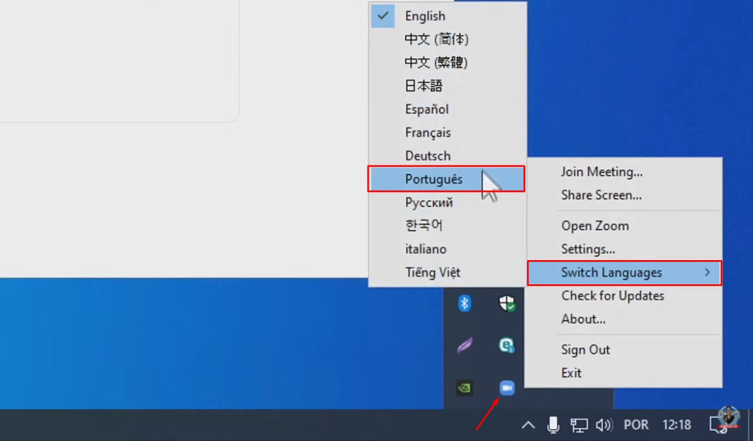Open the POR input language selector
This screenshot has height=441, width=753.
[636, 425]
